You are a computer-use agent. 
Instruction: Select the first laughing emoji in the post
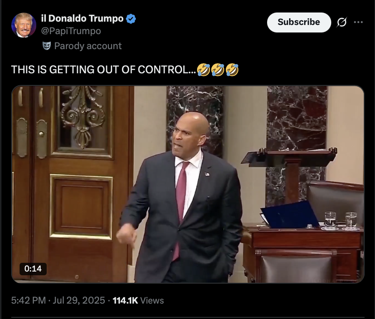tap(203, 70)
